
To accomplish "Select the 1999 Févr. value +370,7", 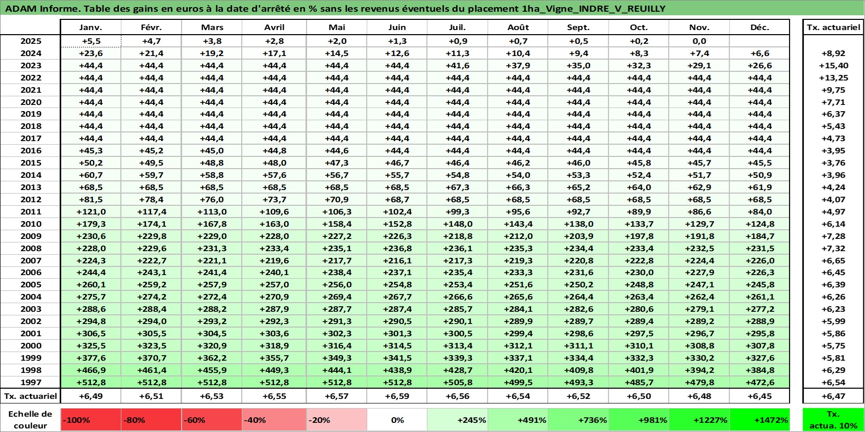I will (x=151, y=358).
